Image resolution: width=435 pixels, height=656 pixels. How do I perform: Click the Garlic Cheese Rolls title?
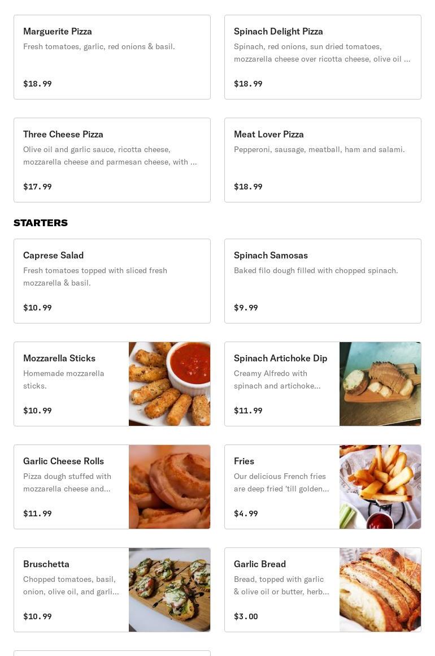(x=63, y=461)
